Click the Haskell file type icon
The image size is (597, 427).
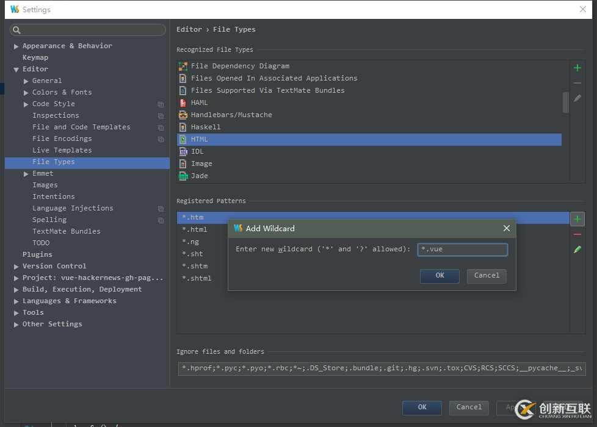pos(183,127)
